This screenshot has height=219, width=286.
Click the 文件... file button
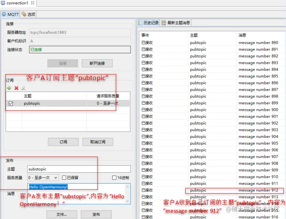(62, 214)
